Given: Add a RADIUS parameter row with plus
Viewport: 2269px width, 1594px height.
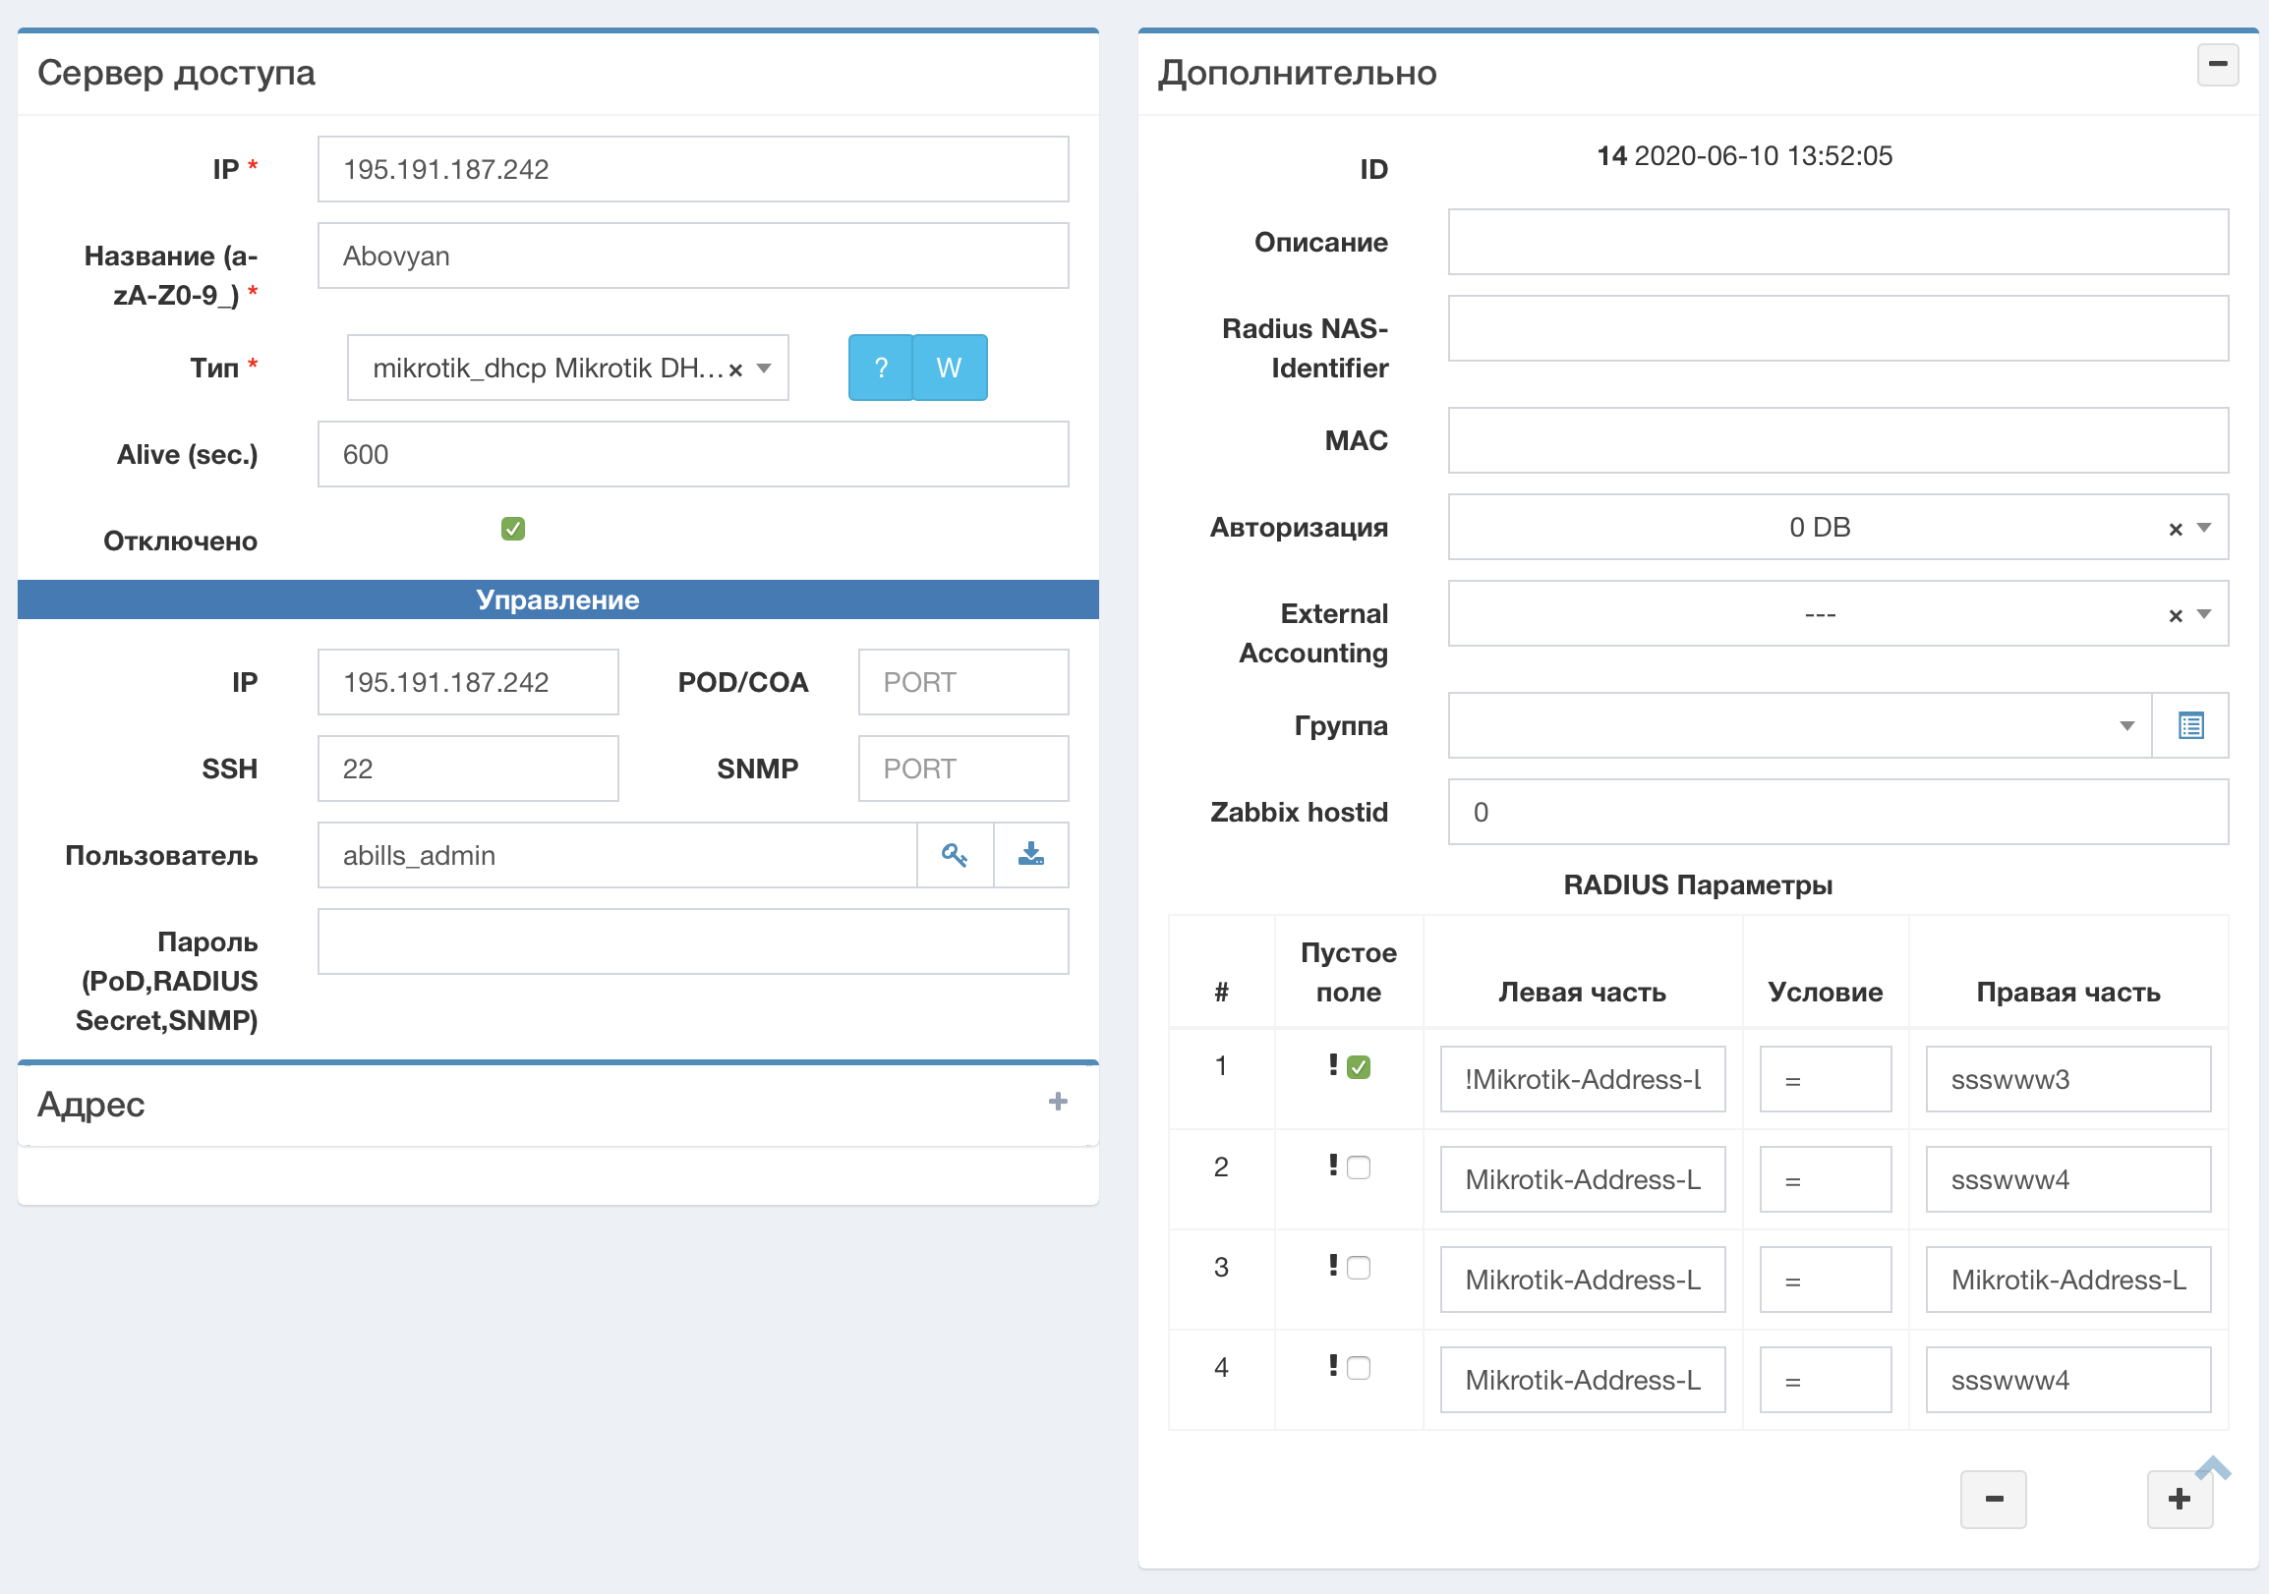Looking at the screenshot, I should (2179, 1500).
